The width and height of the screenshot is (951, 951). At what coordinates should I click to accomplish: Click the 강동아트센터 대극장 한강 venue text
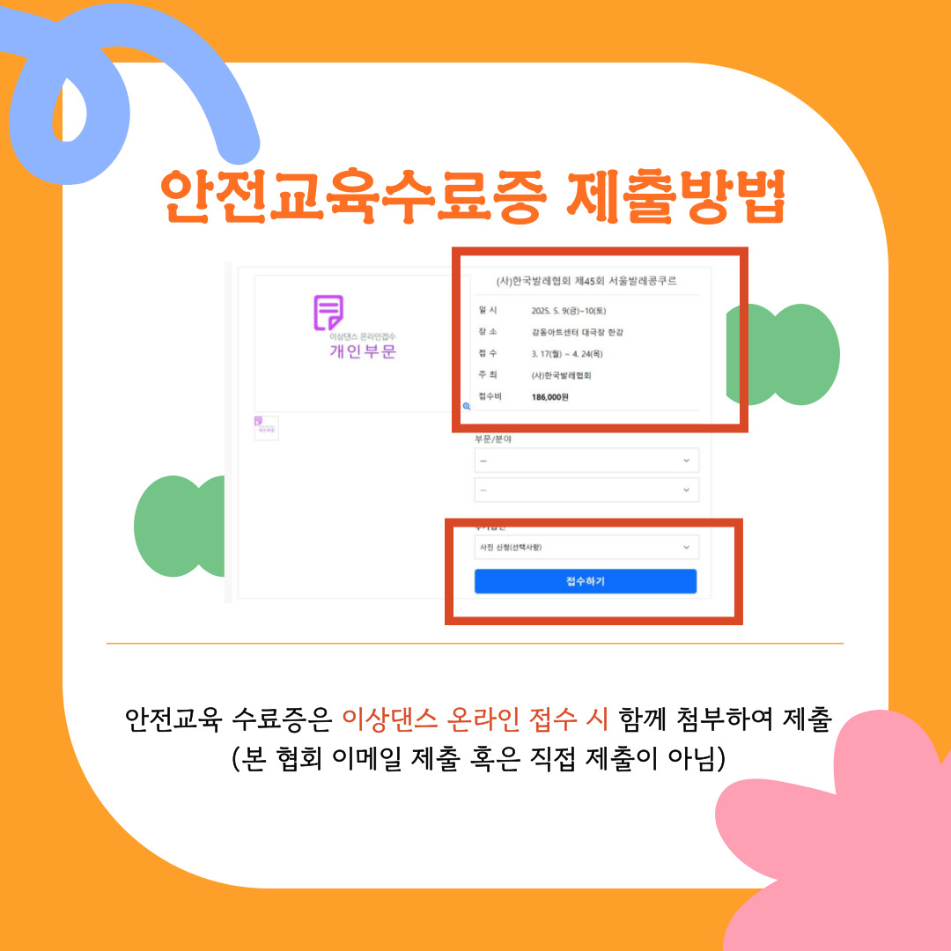[x=578, y=332]
